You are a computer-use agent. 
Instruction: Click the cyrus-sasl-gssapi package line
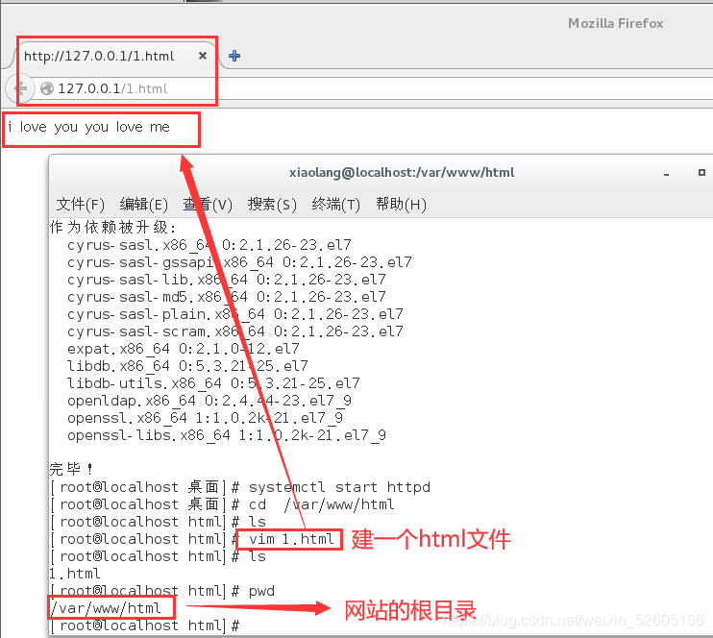coord(239,262)
